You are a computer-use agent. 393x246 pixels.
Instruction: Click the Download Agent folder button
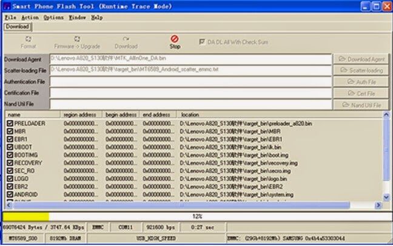[361, 59]
